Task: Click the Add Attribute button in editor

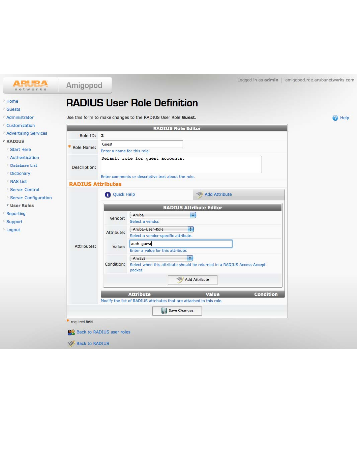Action: (193, 280)
